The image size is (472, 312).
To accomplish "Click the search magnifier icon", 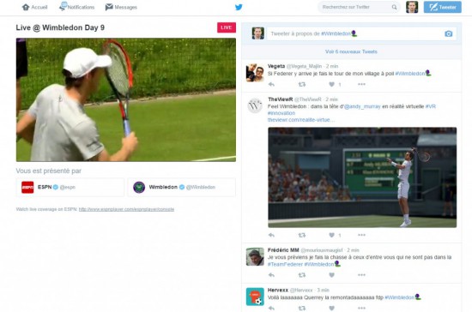I will point(394,7).
